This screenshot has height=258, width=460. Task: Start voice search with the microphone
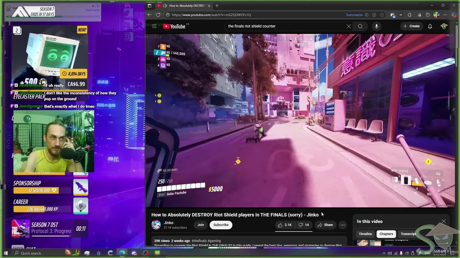376,26
